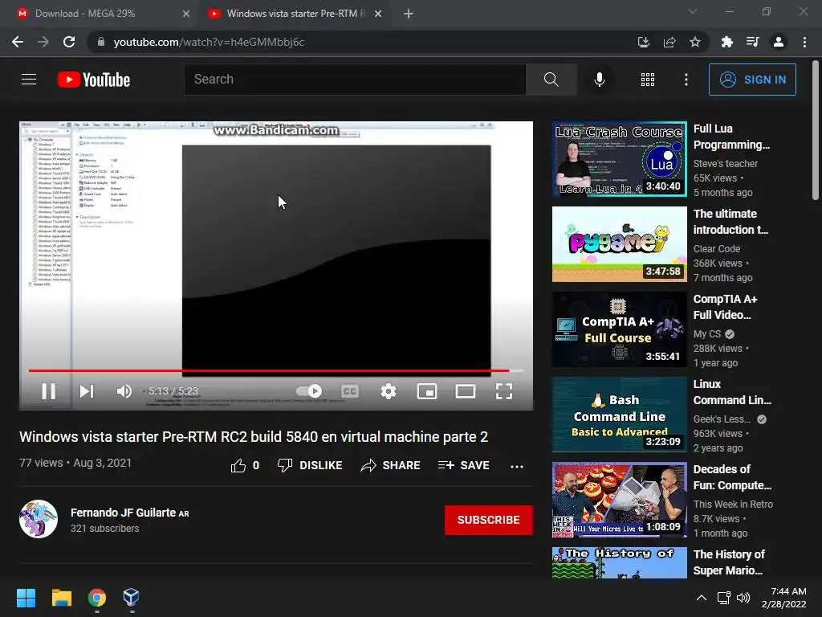The height and width of the screenshot is (617, 822).
Task: Open Fernando JF Guilarte channel name
Action: point(123,513)
